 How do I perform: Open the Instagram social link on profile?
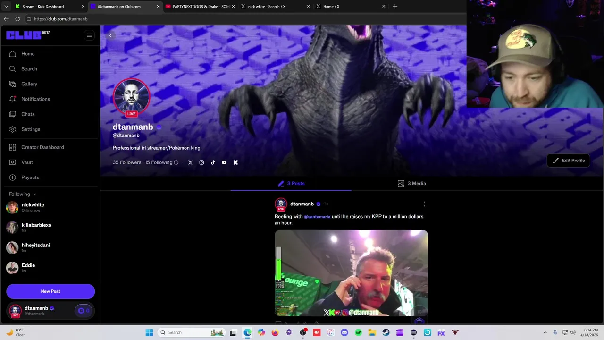click(x=201, y=162)
